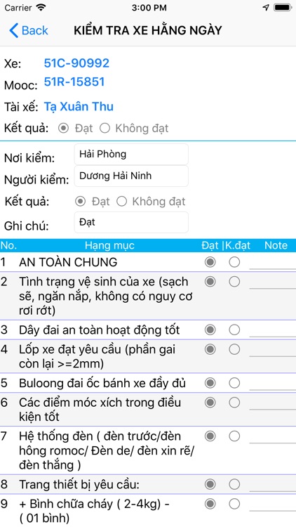Mark Bình chữa cháy as Đạt
The height and width of the screenshot is (527, 296).
[210, 504]
